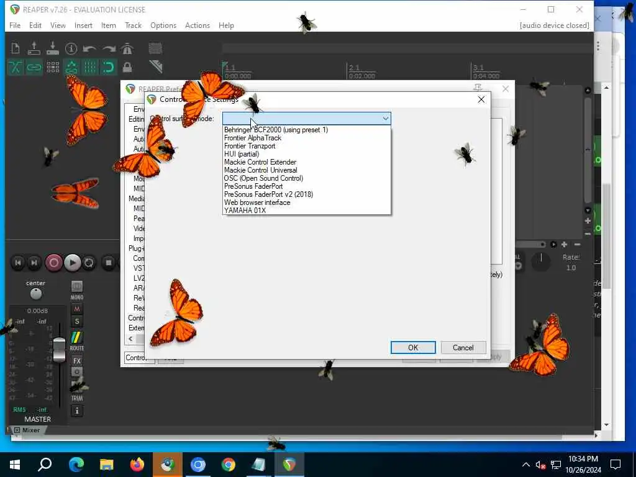Open the Item menu
This screenshot has width=636, height=477.
[108, 25]
